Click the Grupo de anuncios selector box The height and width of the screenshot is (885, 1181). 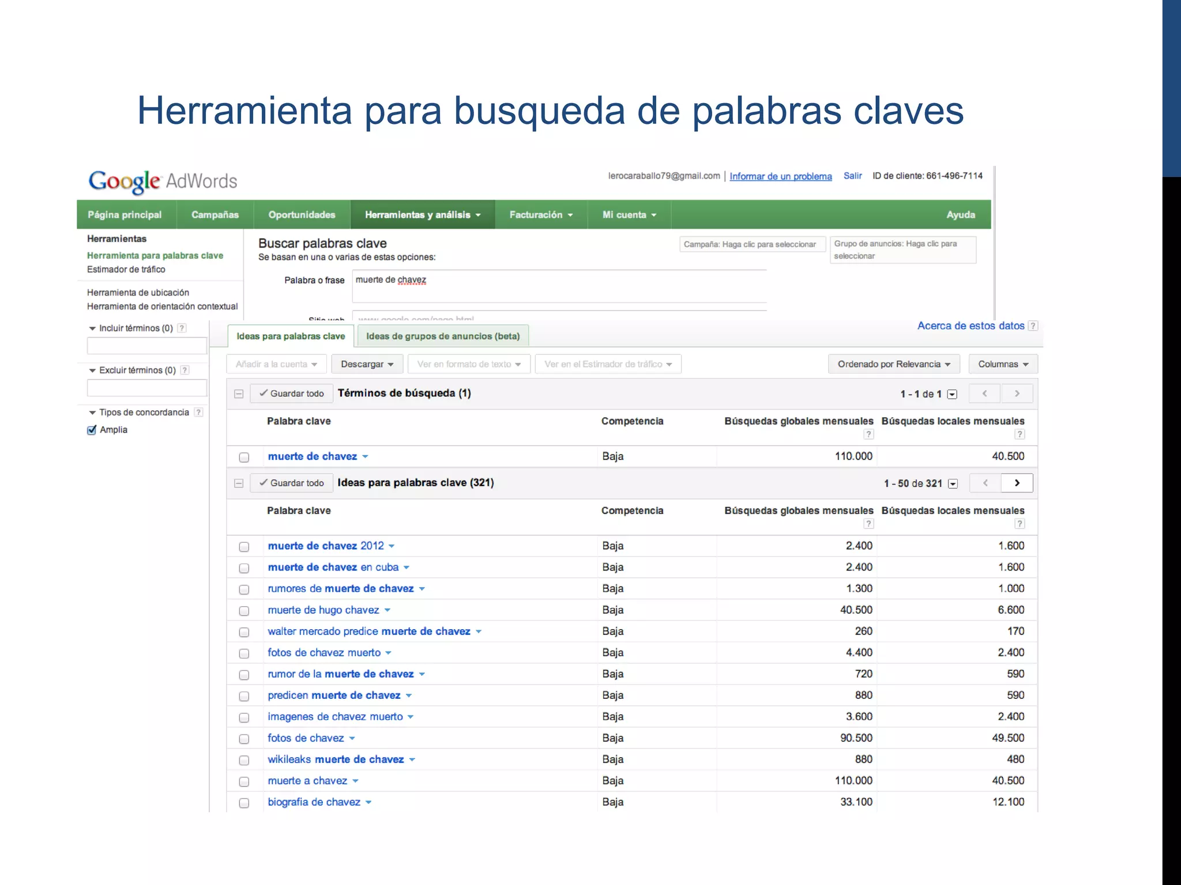tap(903, 250)
